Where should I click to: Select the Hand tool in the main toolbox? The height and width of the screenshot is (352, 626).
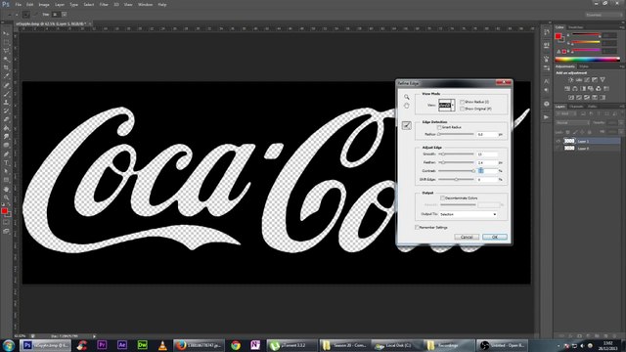(6, 189)
